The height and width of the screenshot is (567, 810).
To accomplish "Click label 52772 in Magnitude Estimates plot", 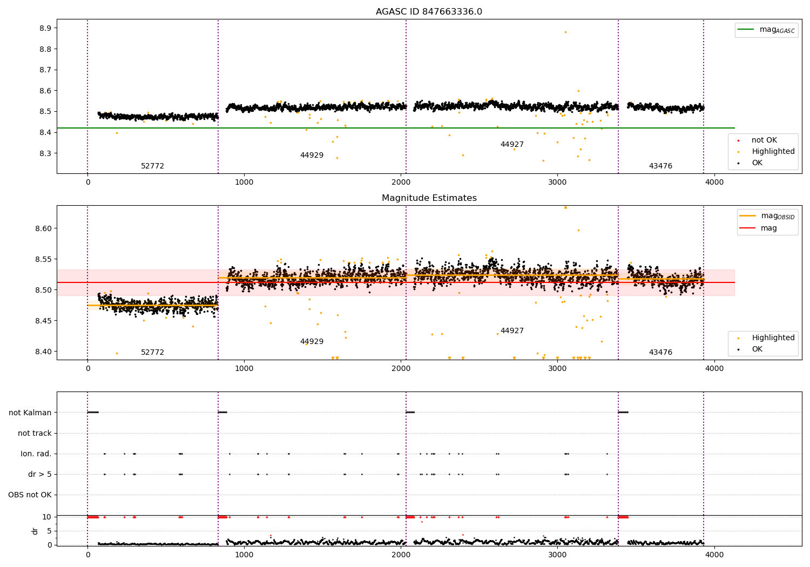I will (x=152, y=353).
